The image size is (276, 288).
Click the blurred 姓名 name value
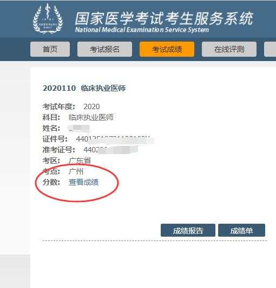(79, 129)
